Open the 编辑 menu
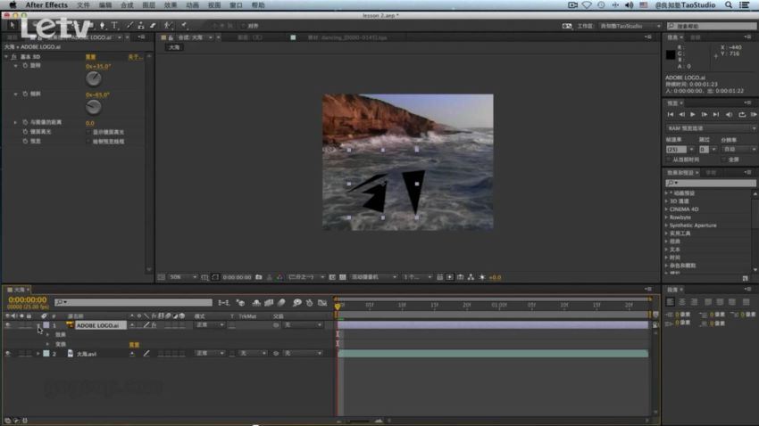 coord(105,4)
